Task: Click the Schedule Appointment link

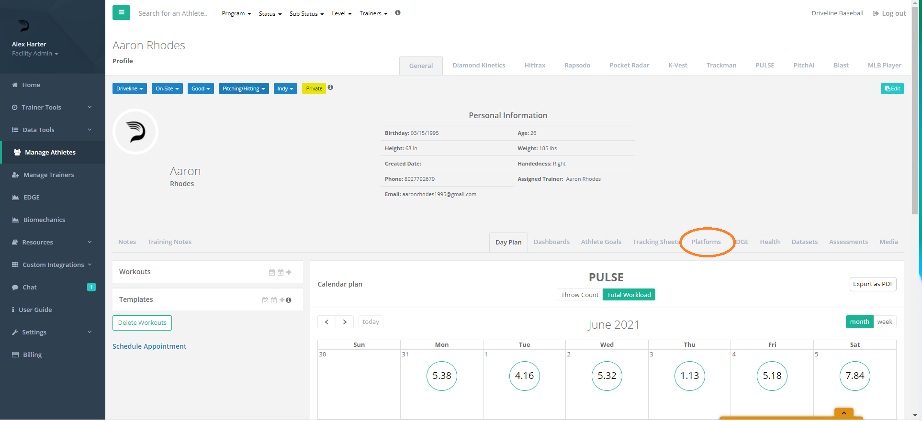Action: tap(149, 346)
